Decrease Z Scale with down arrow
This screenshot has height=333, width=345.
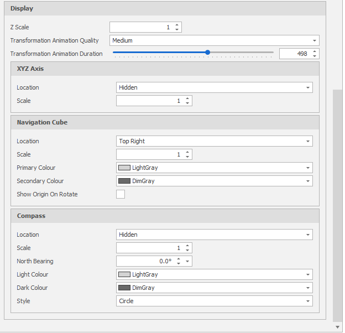pos(177,30)
